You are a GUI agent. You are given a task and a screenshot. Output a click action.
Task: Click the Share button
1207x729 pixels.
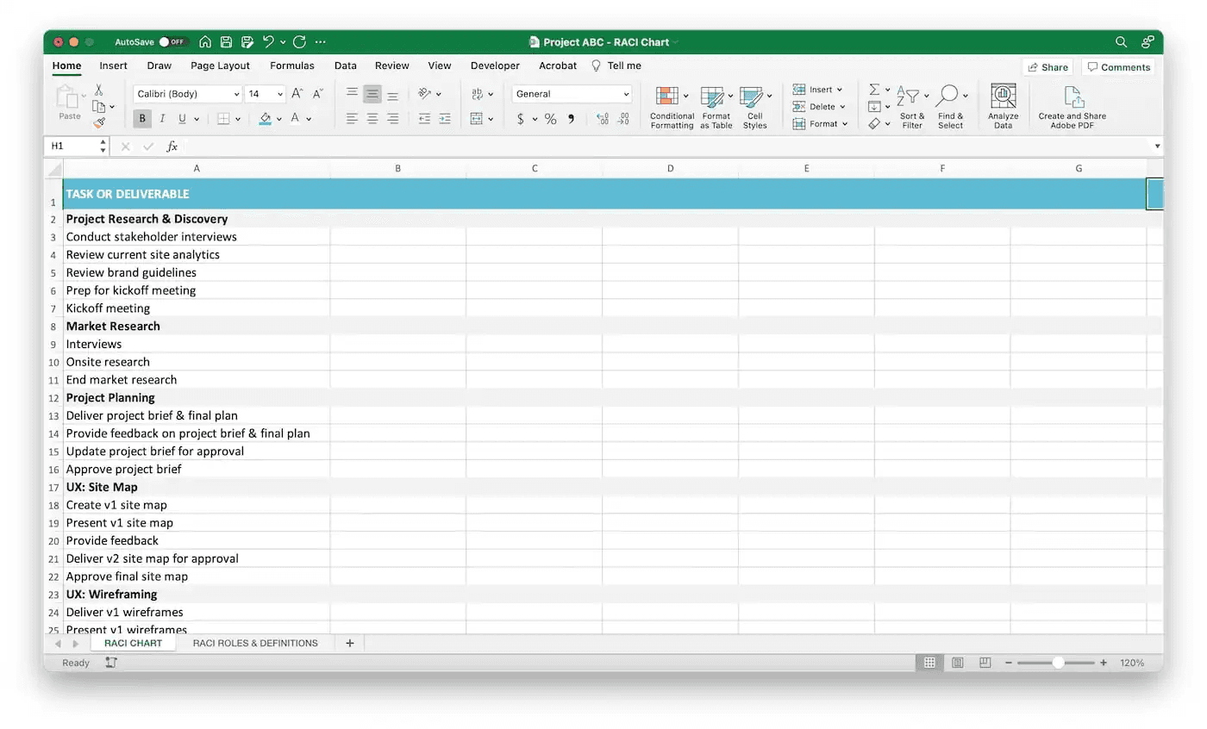click(x=1047, y=66)
